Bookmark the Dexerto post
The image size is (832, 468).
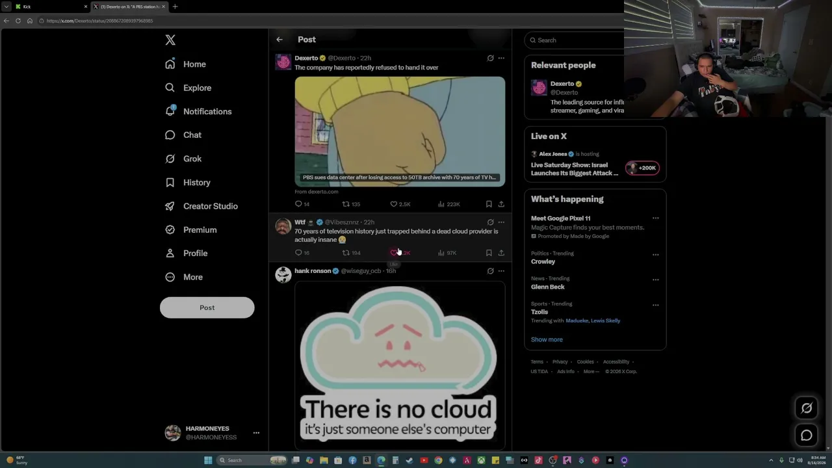(489, 204)
